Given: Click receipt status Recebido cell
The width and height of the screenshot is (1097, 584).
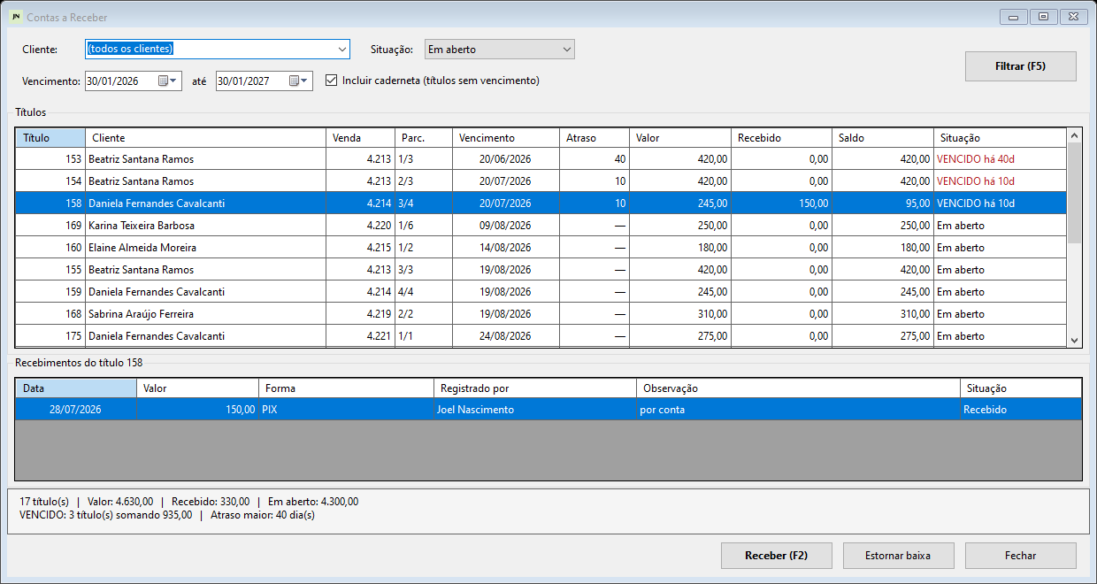Looking at the screenshot, I should [x=1020, y=410].
